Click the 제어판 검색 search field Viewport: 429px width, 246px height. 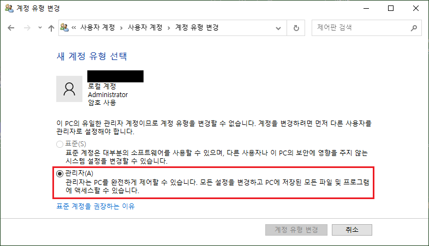[367, 28]
